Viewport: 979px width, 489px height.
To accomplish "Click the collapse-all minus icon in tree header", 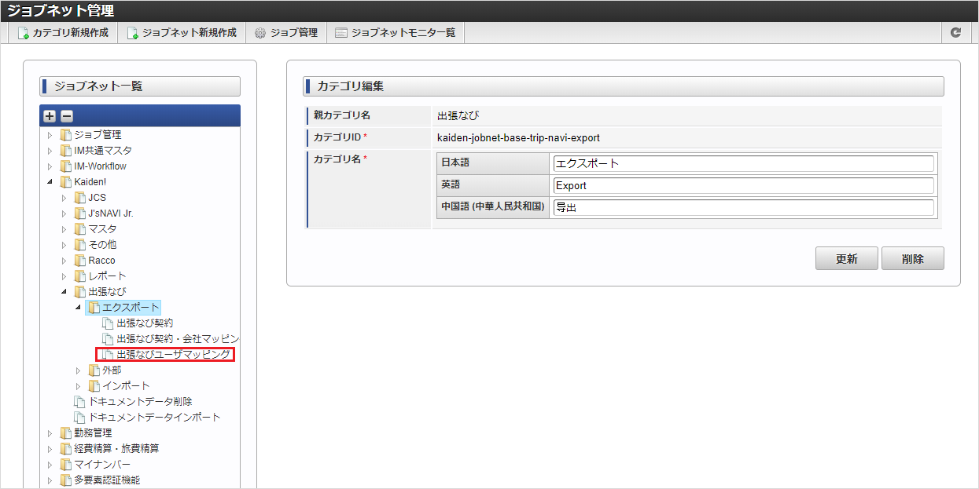I will (67, 116).
